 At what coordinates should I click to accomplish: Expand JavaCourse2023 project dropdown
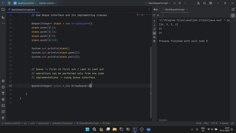25,3
